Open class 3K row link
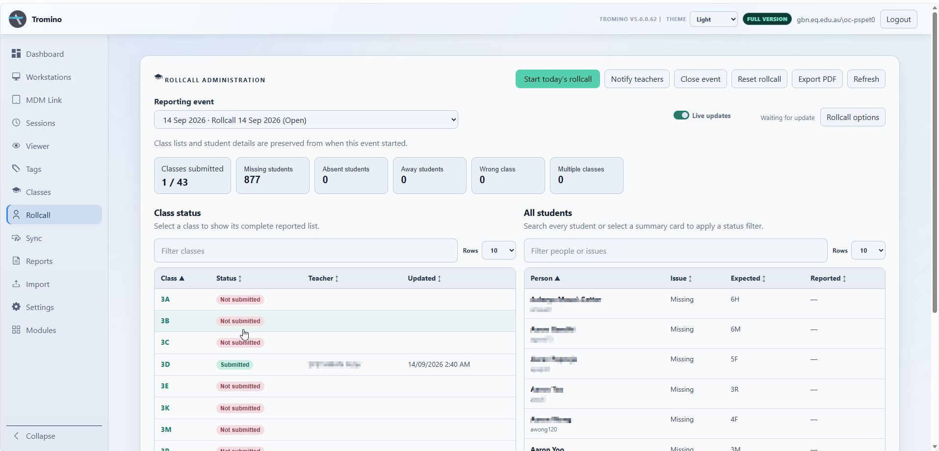 (165, 408)
